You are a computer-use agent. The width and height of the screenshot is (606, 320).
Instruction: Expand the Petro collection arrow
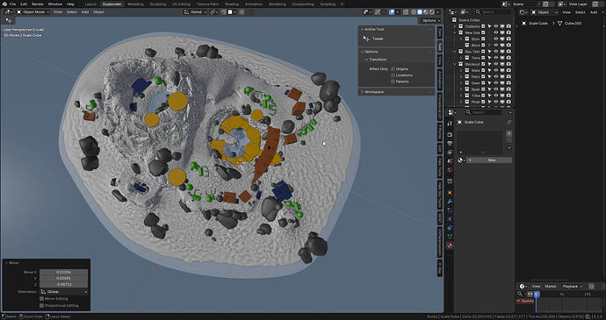461,77
